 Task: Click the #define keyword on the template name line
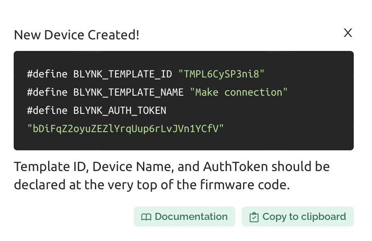pyautogui.click(x=47, y=92)
